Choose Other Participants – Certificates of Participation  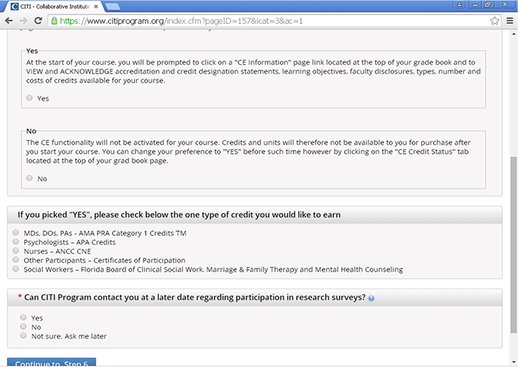(15, 259)
